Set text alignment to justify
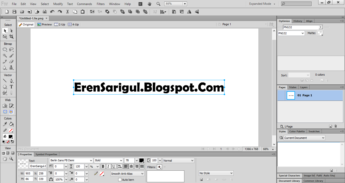Viewport: 345px width, 183px height. 142,166
